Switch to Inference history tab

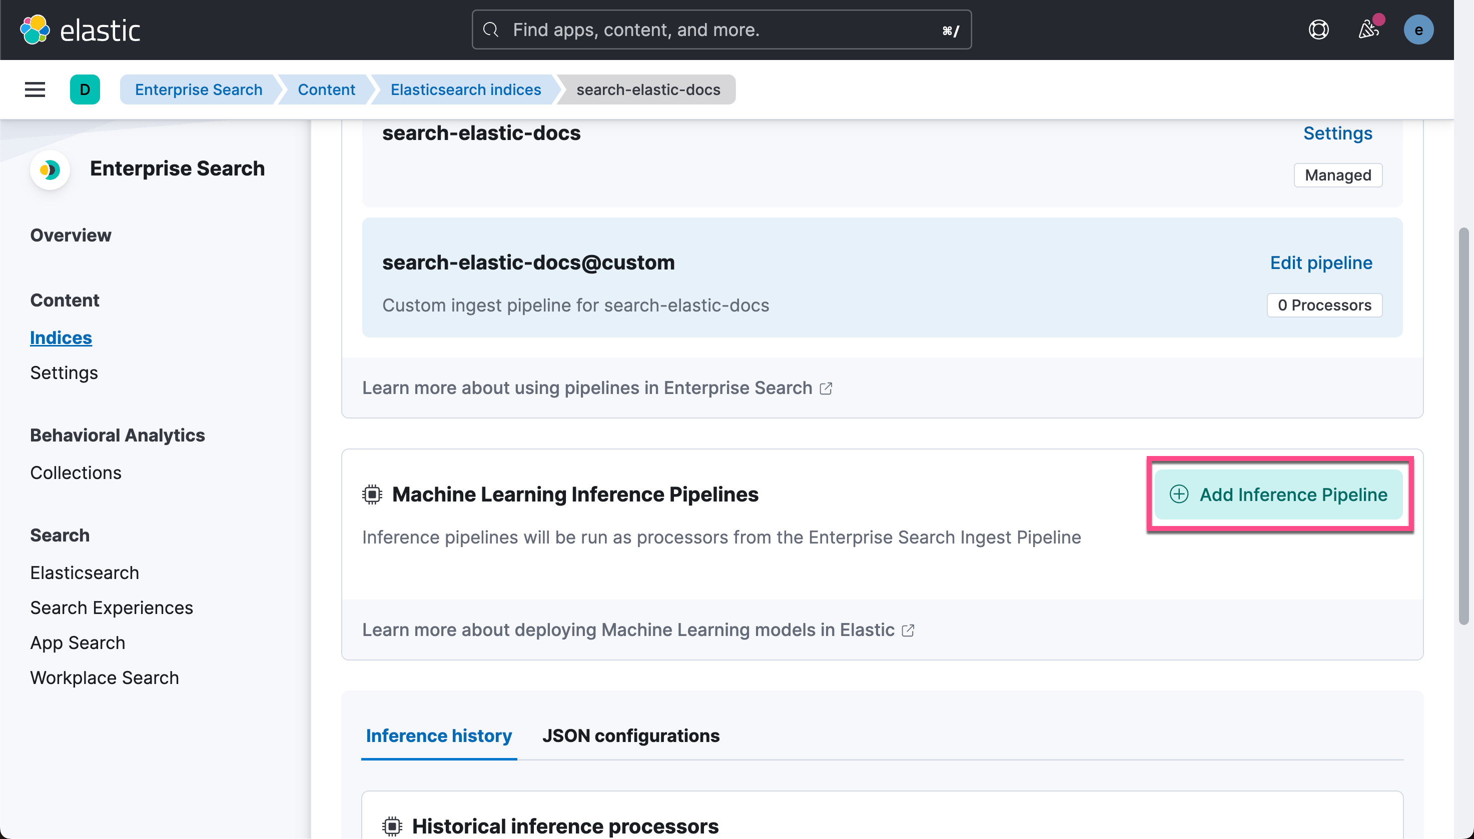pos(439,736)
